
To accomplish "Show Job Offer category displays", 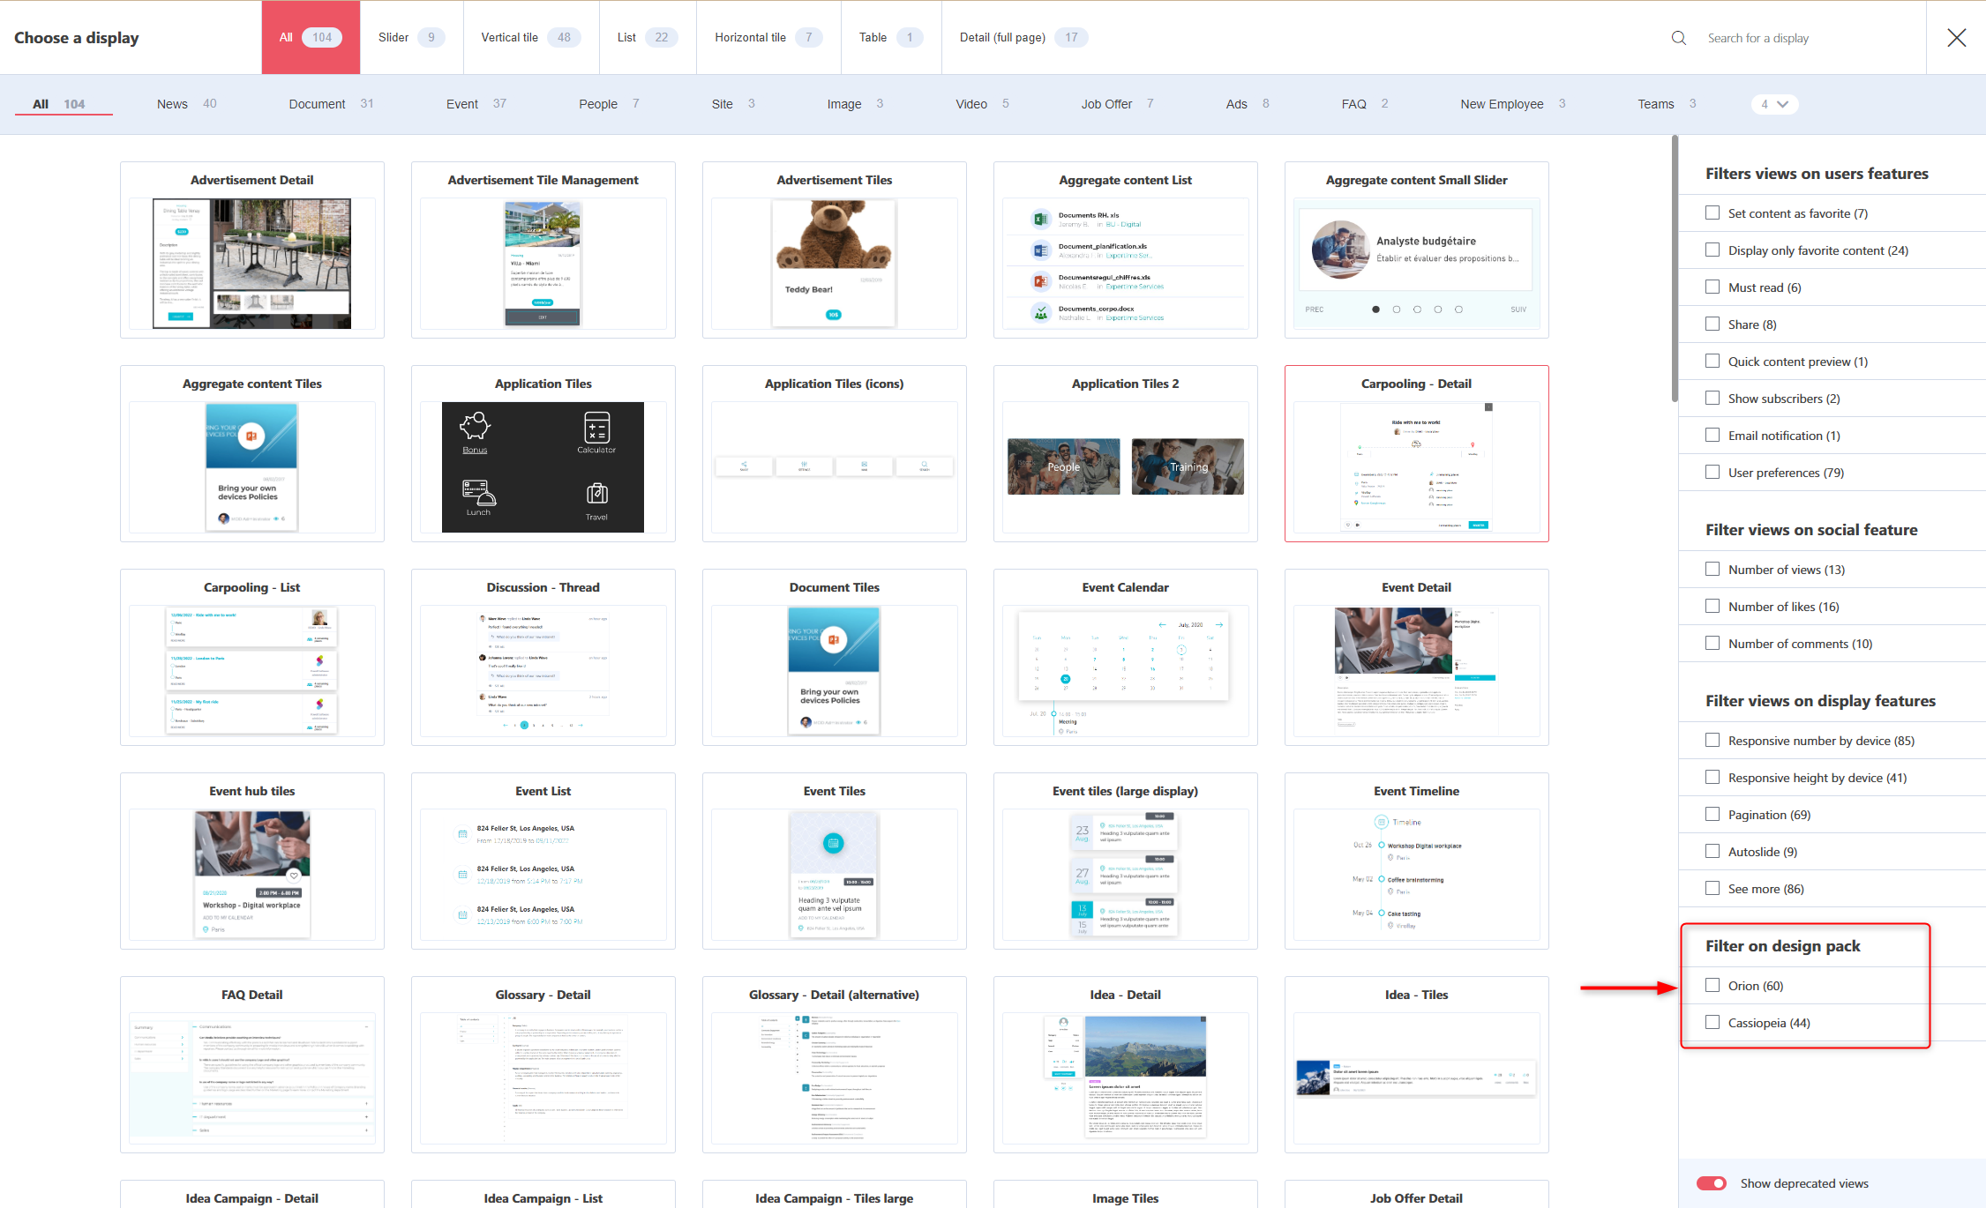I will tap(1117, 104).
